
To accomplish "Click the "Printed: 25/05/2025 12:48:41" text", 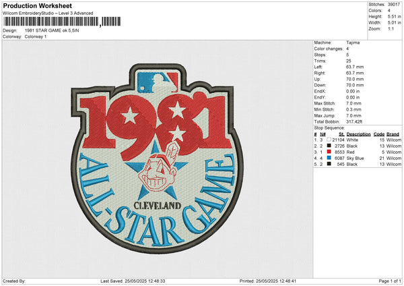I will pyautogui.click(x=268, y=281).
